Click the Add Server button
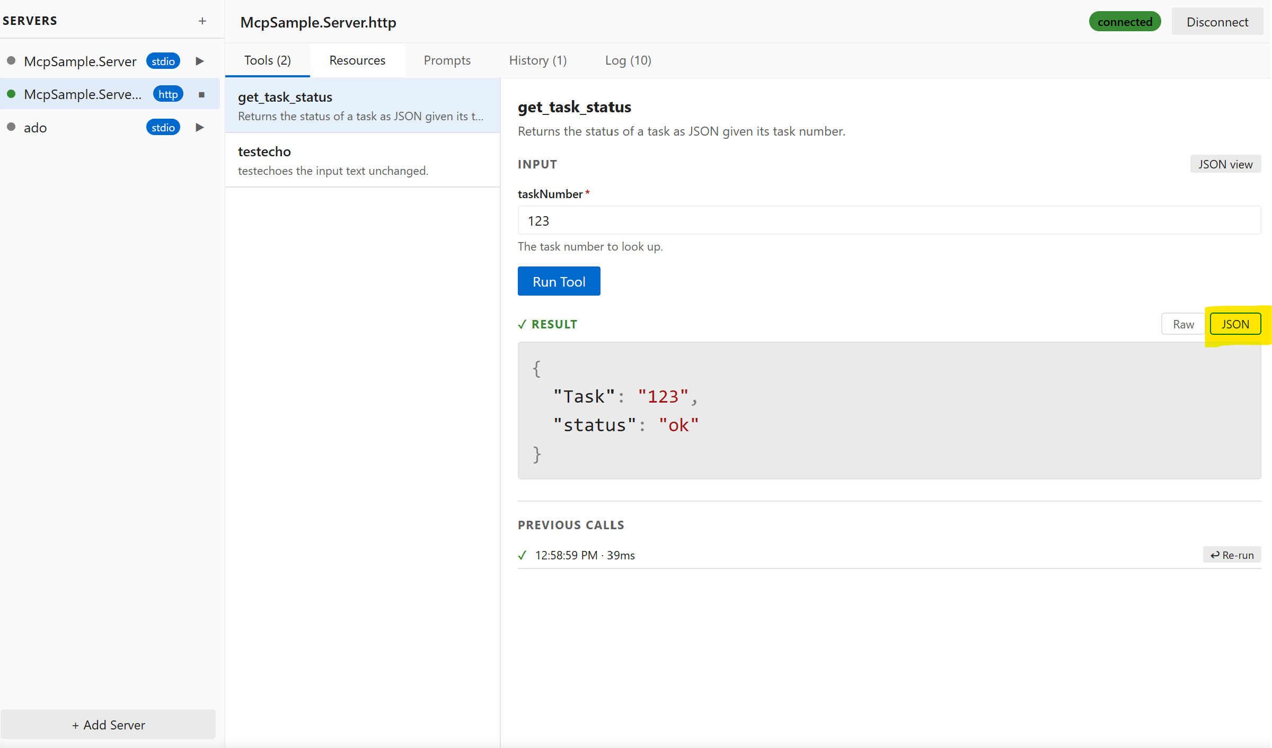 click(x=108, y=724)
